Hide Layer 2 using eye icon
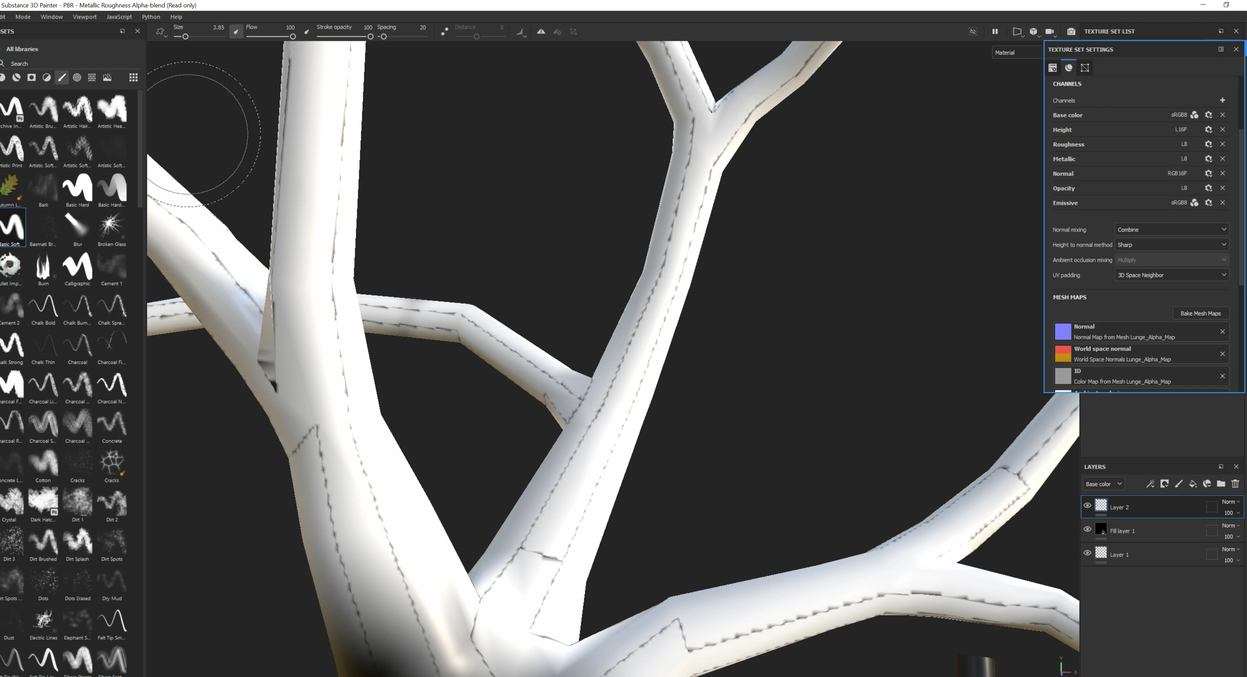The height and width of the screenshot is (677, 1247). tap(1087, 505)
